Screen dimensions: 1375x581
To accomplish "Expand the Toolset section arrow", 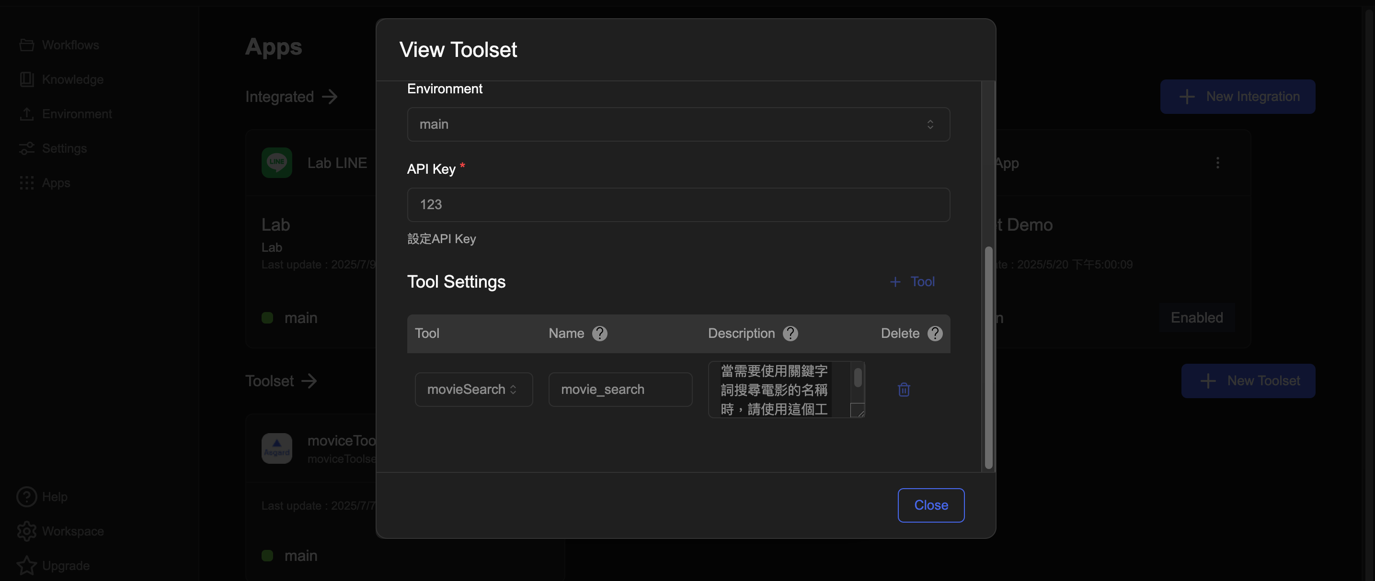I will coord(309,380).
